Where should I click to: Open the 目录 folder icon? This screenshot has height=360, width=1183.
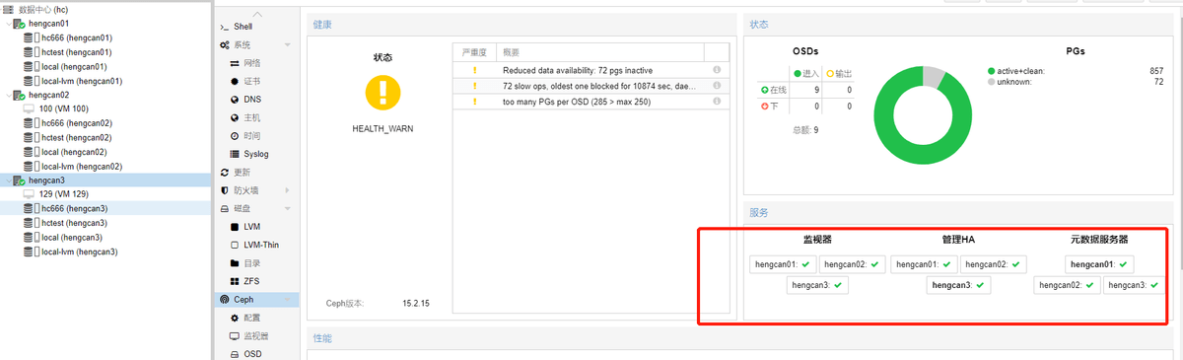tap(235, 263)
